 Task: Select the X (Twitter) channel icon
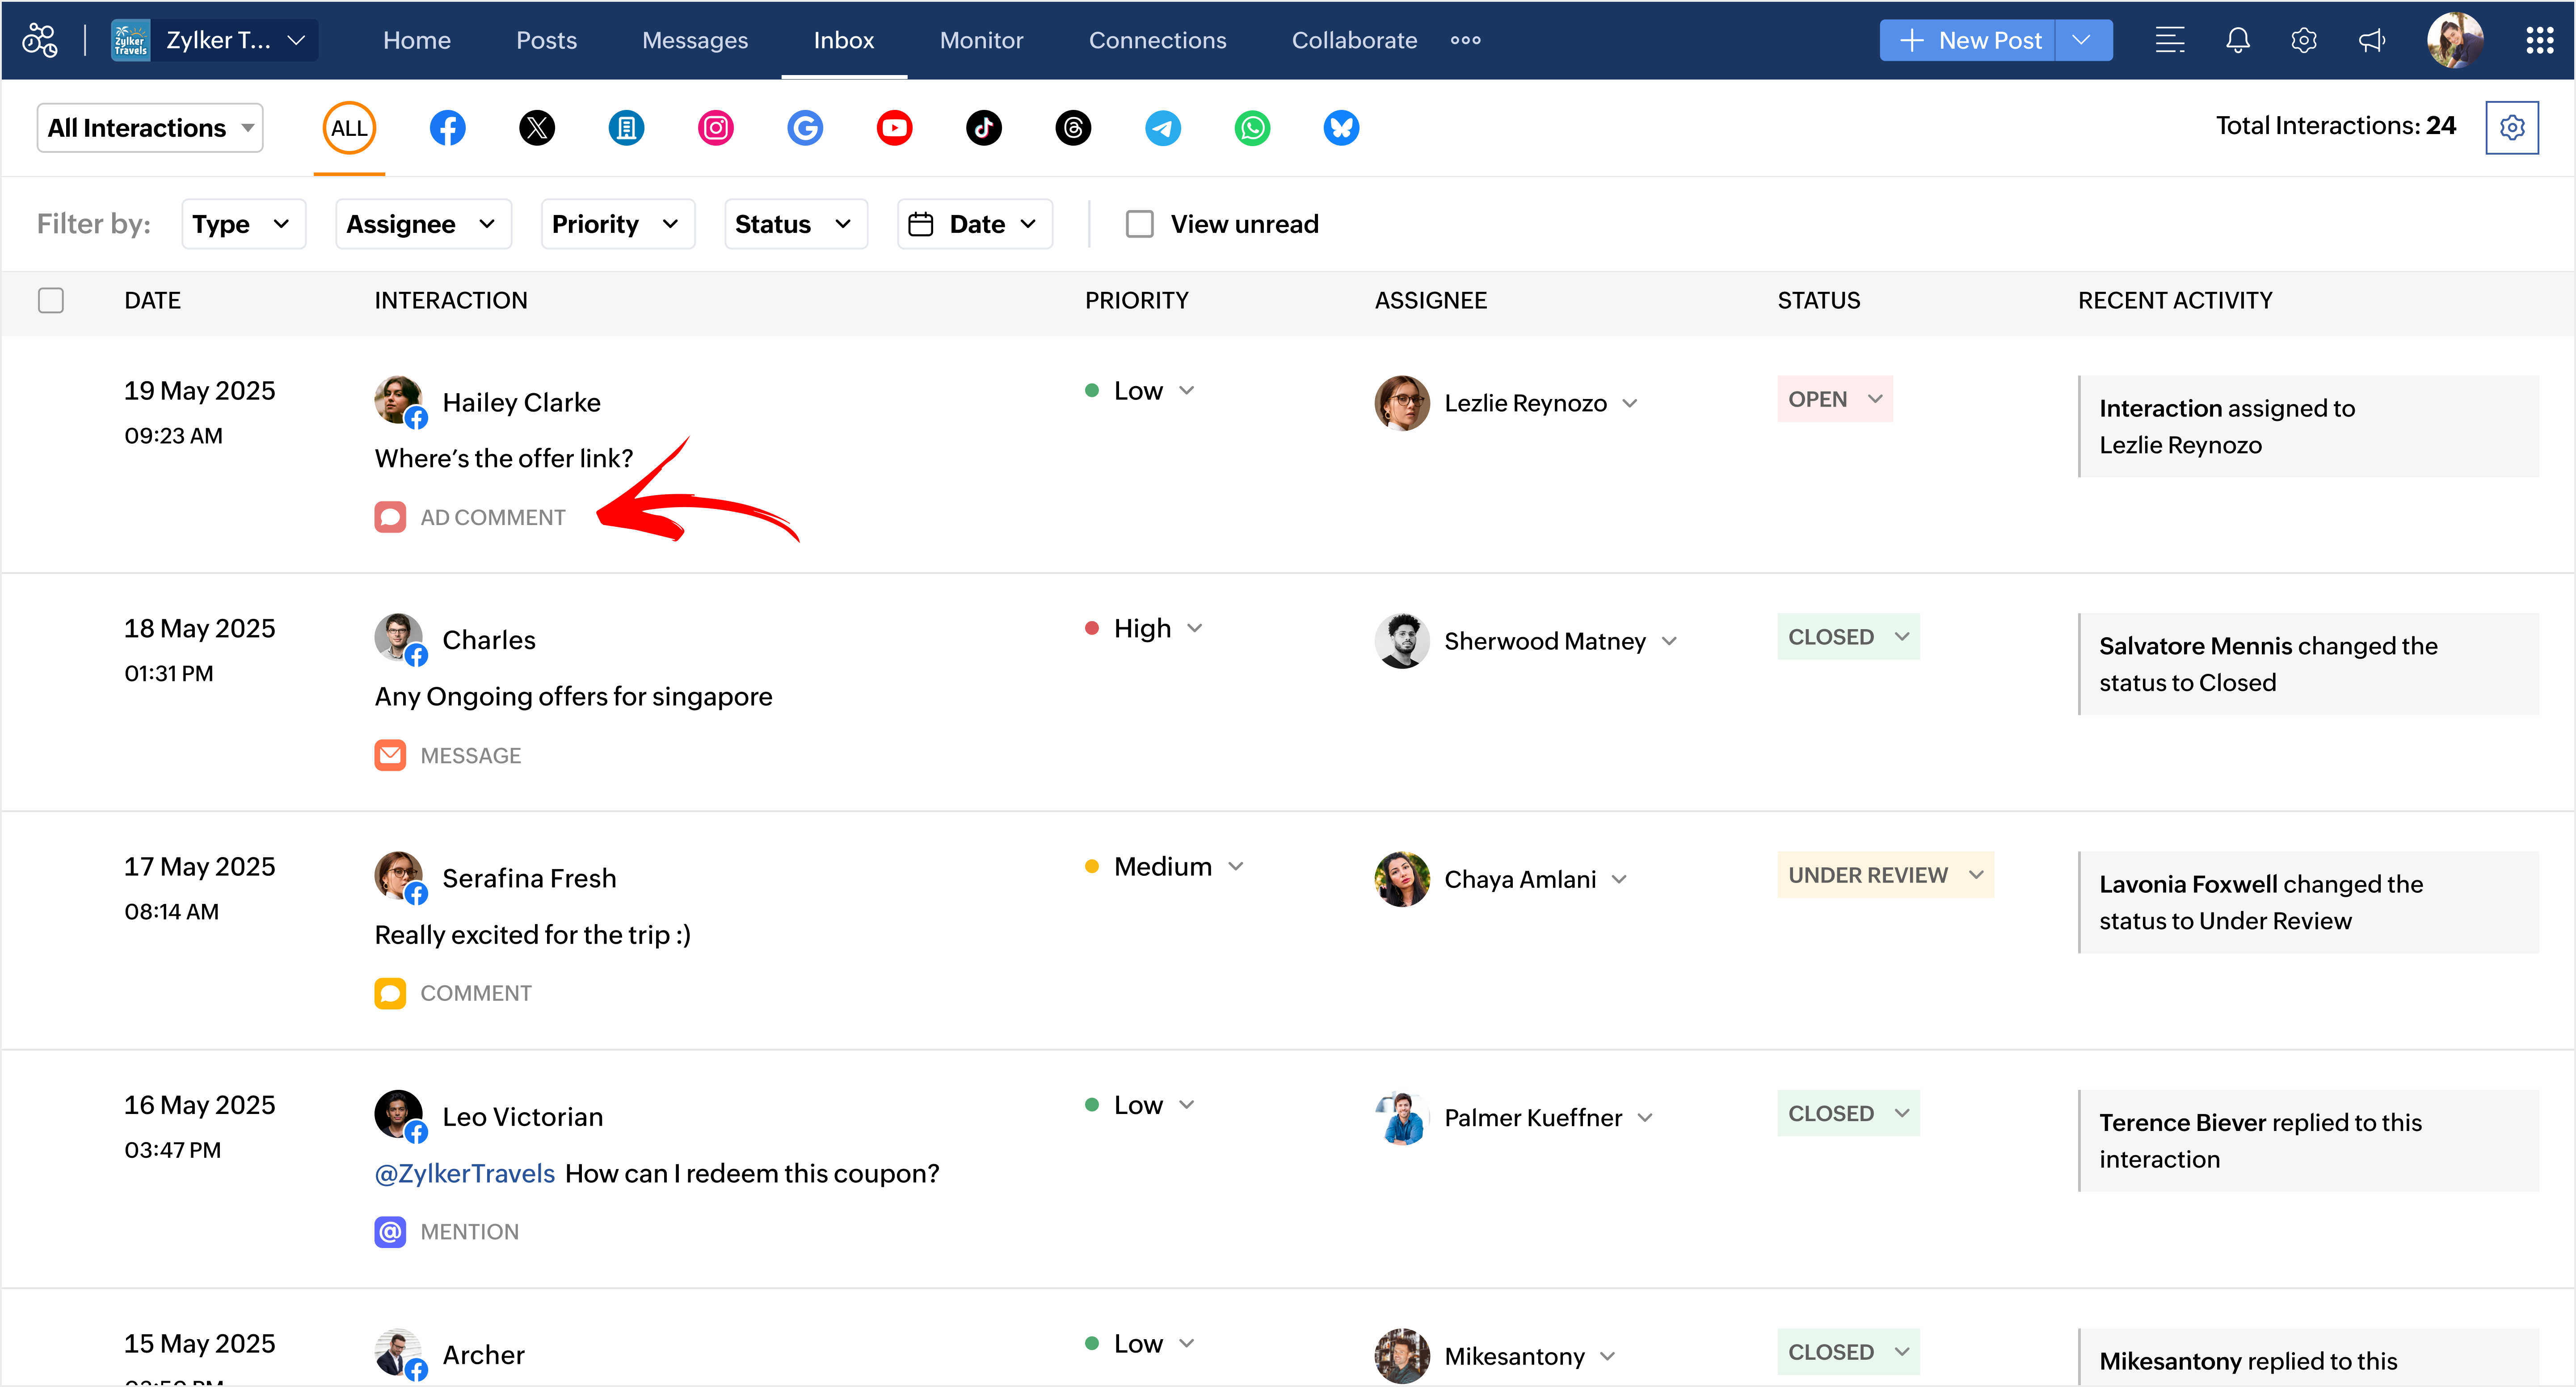coord(537,128)
